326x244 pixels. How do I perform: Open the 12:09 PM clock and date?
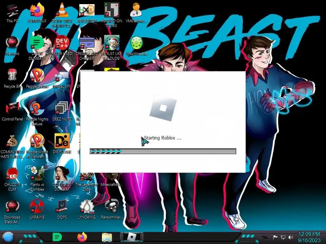coord(309,237)
